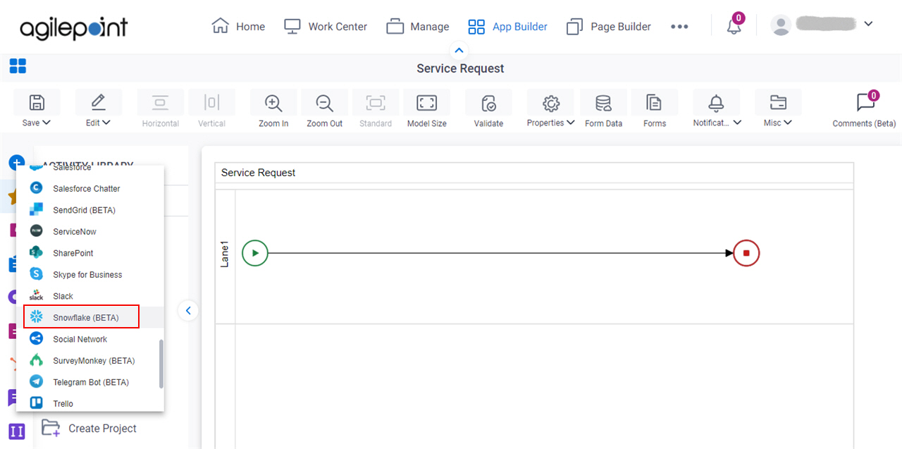Expand the Edit dropdown arrow
This screenshot has width=902, height=449.
(106, 122)
